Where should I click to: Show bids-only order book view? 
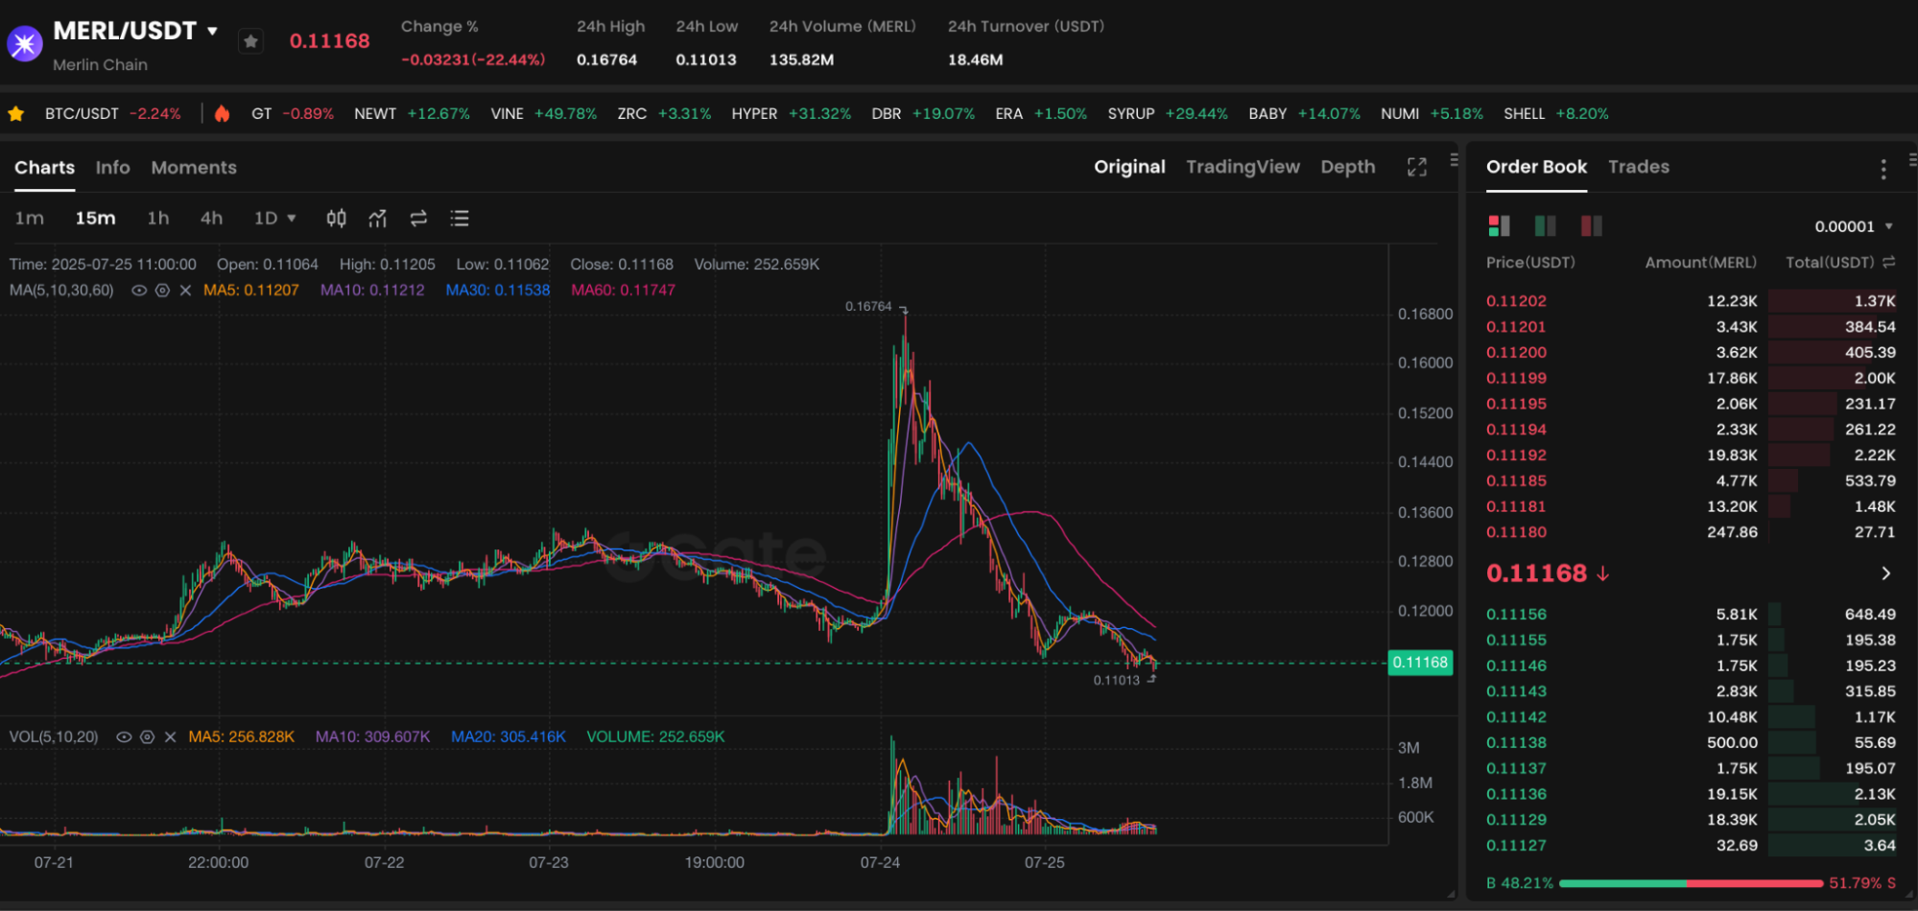pyautogui.click(x=1545, y=226)
